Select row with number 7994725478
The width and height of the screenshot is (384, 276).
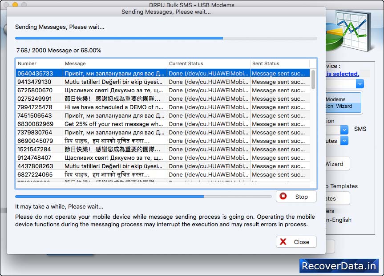[x=163, y=107]
